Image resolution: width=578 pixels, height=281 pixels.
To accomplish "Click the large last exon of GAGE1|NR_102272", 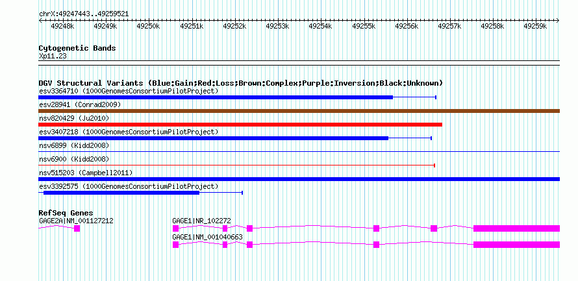I will click(x=516, y=228).
